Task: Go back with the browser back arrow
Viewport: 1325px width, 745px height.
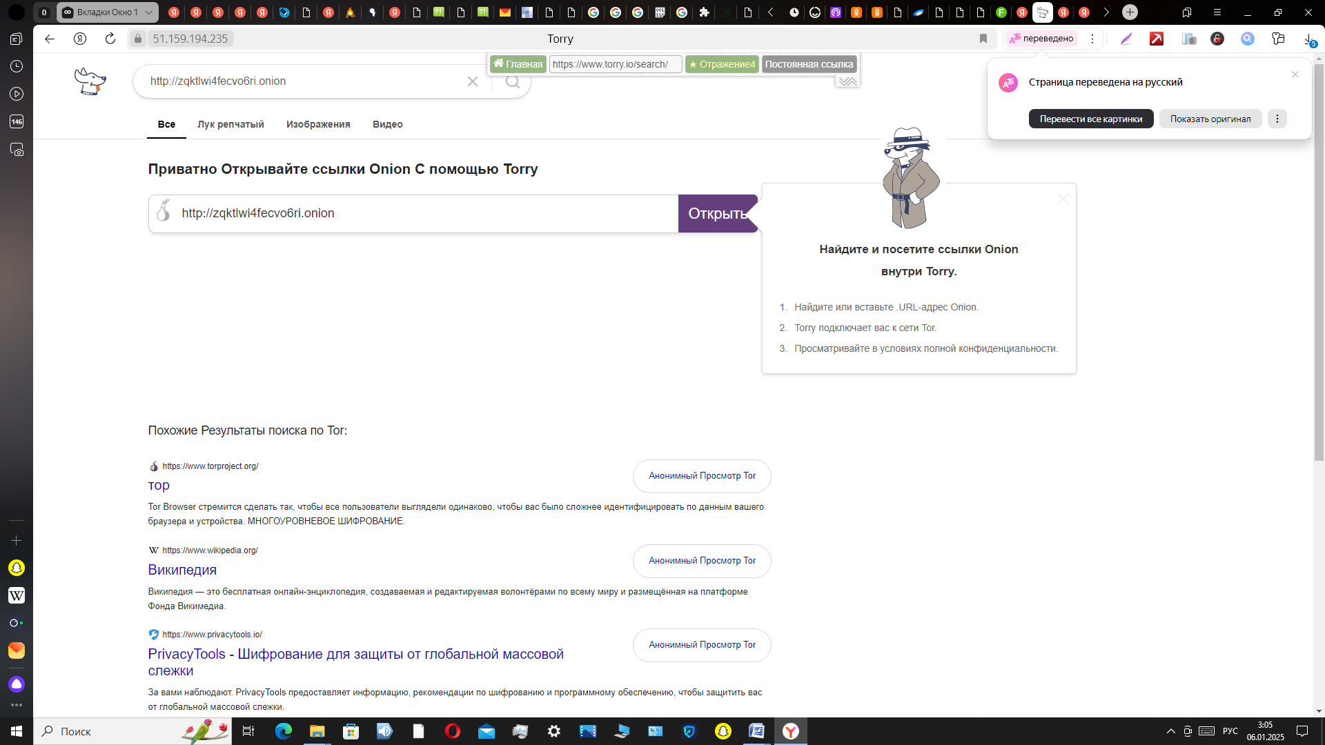Action: (x=50, y=39)
